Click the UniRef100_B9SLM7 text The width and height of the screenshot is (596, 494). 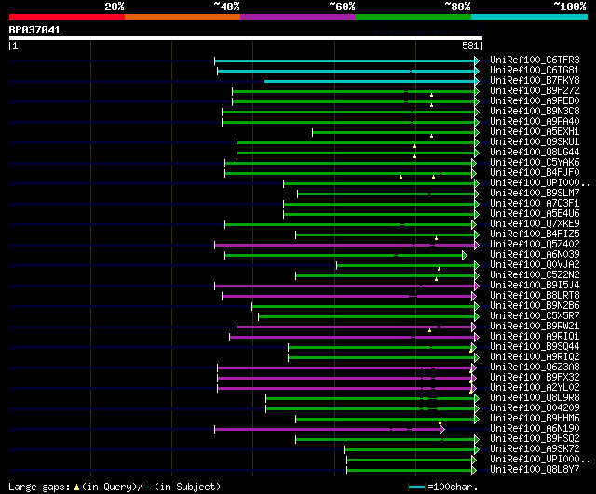point(535,194)
